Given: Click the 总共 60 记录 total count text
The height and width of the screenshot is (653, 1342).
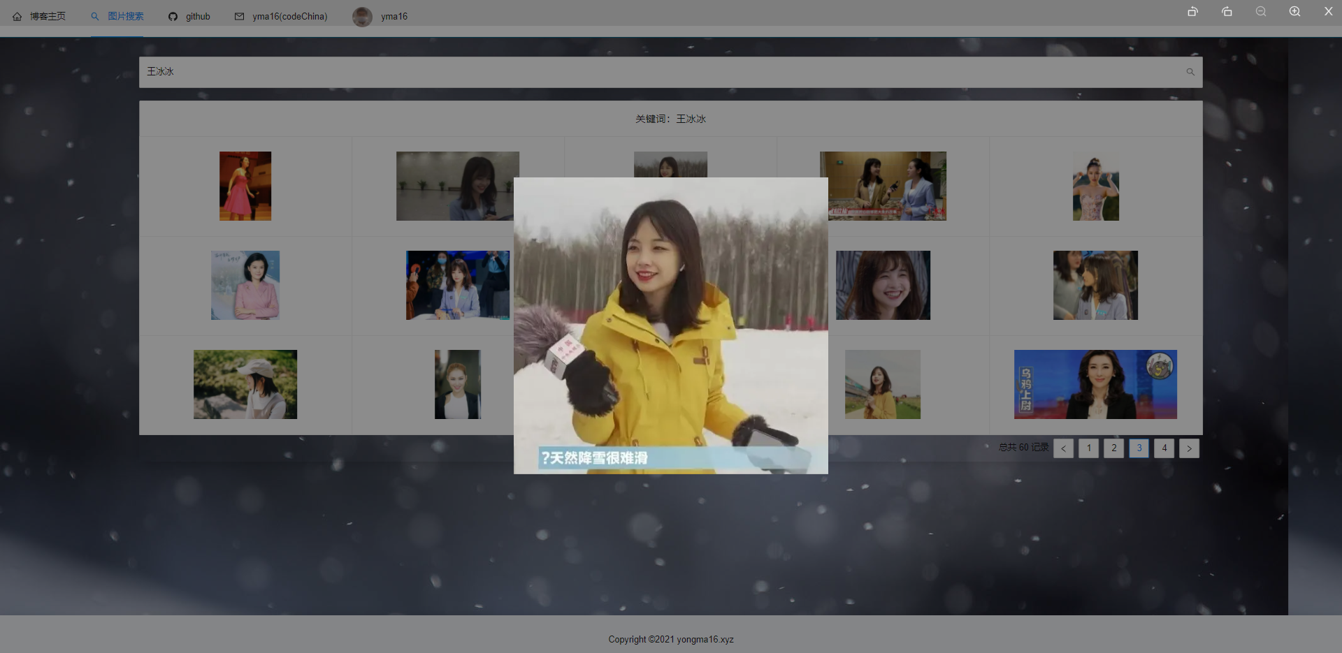Looking at the screenshot, I should coord(1023,447).
